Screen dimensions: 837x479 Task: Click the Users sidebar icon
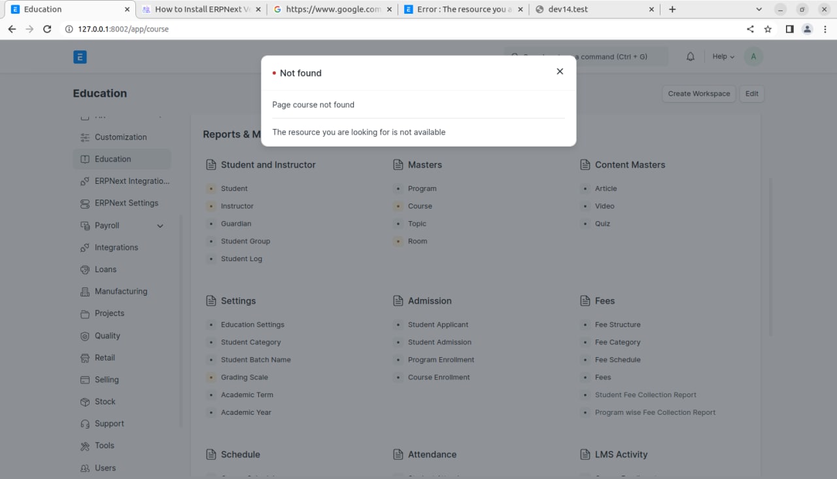(x=84, y=469)
